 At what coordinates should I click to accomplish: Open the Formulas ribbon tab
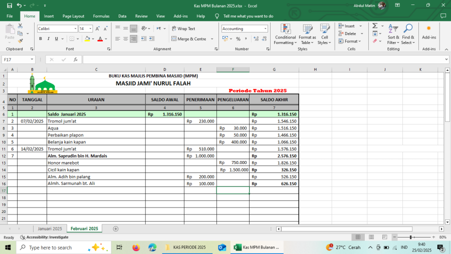[x=101, y=16]
